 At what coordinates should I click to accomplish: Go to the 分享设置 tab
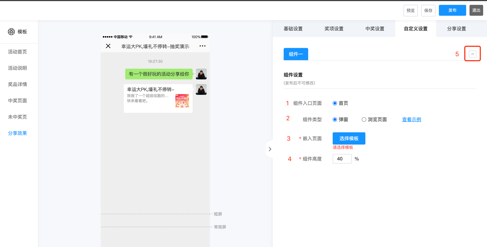click(x=456, y=29)
